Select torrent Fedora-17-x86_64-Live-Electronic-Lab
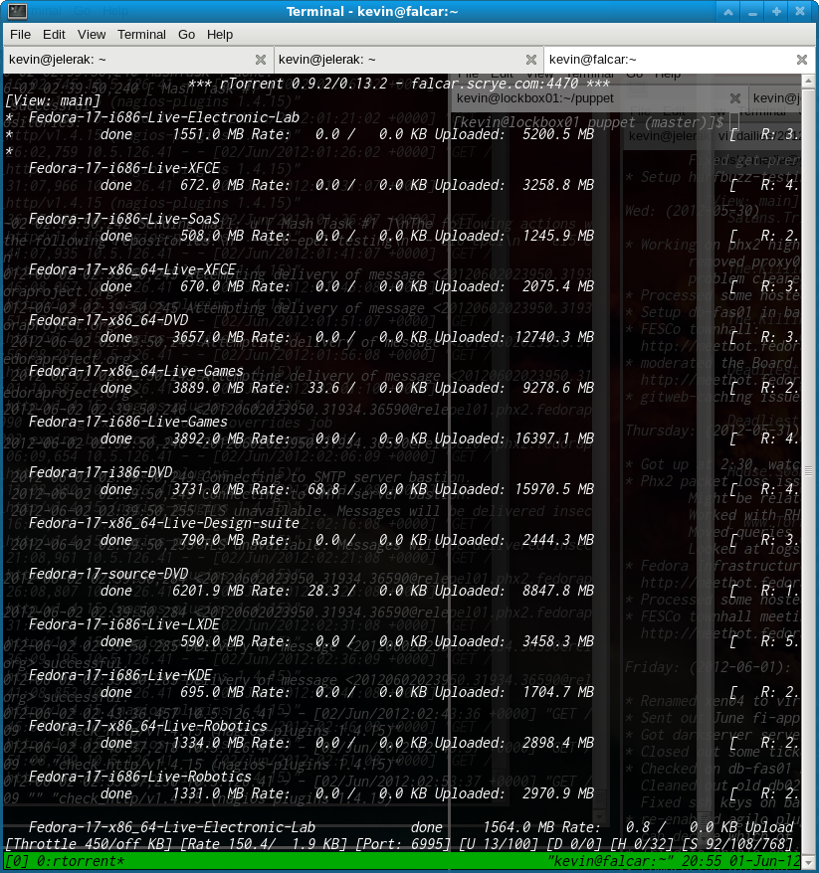The height and width of the screenshot is (873, 819). coord(172,827)
